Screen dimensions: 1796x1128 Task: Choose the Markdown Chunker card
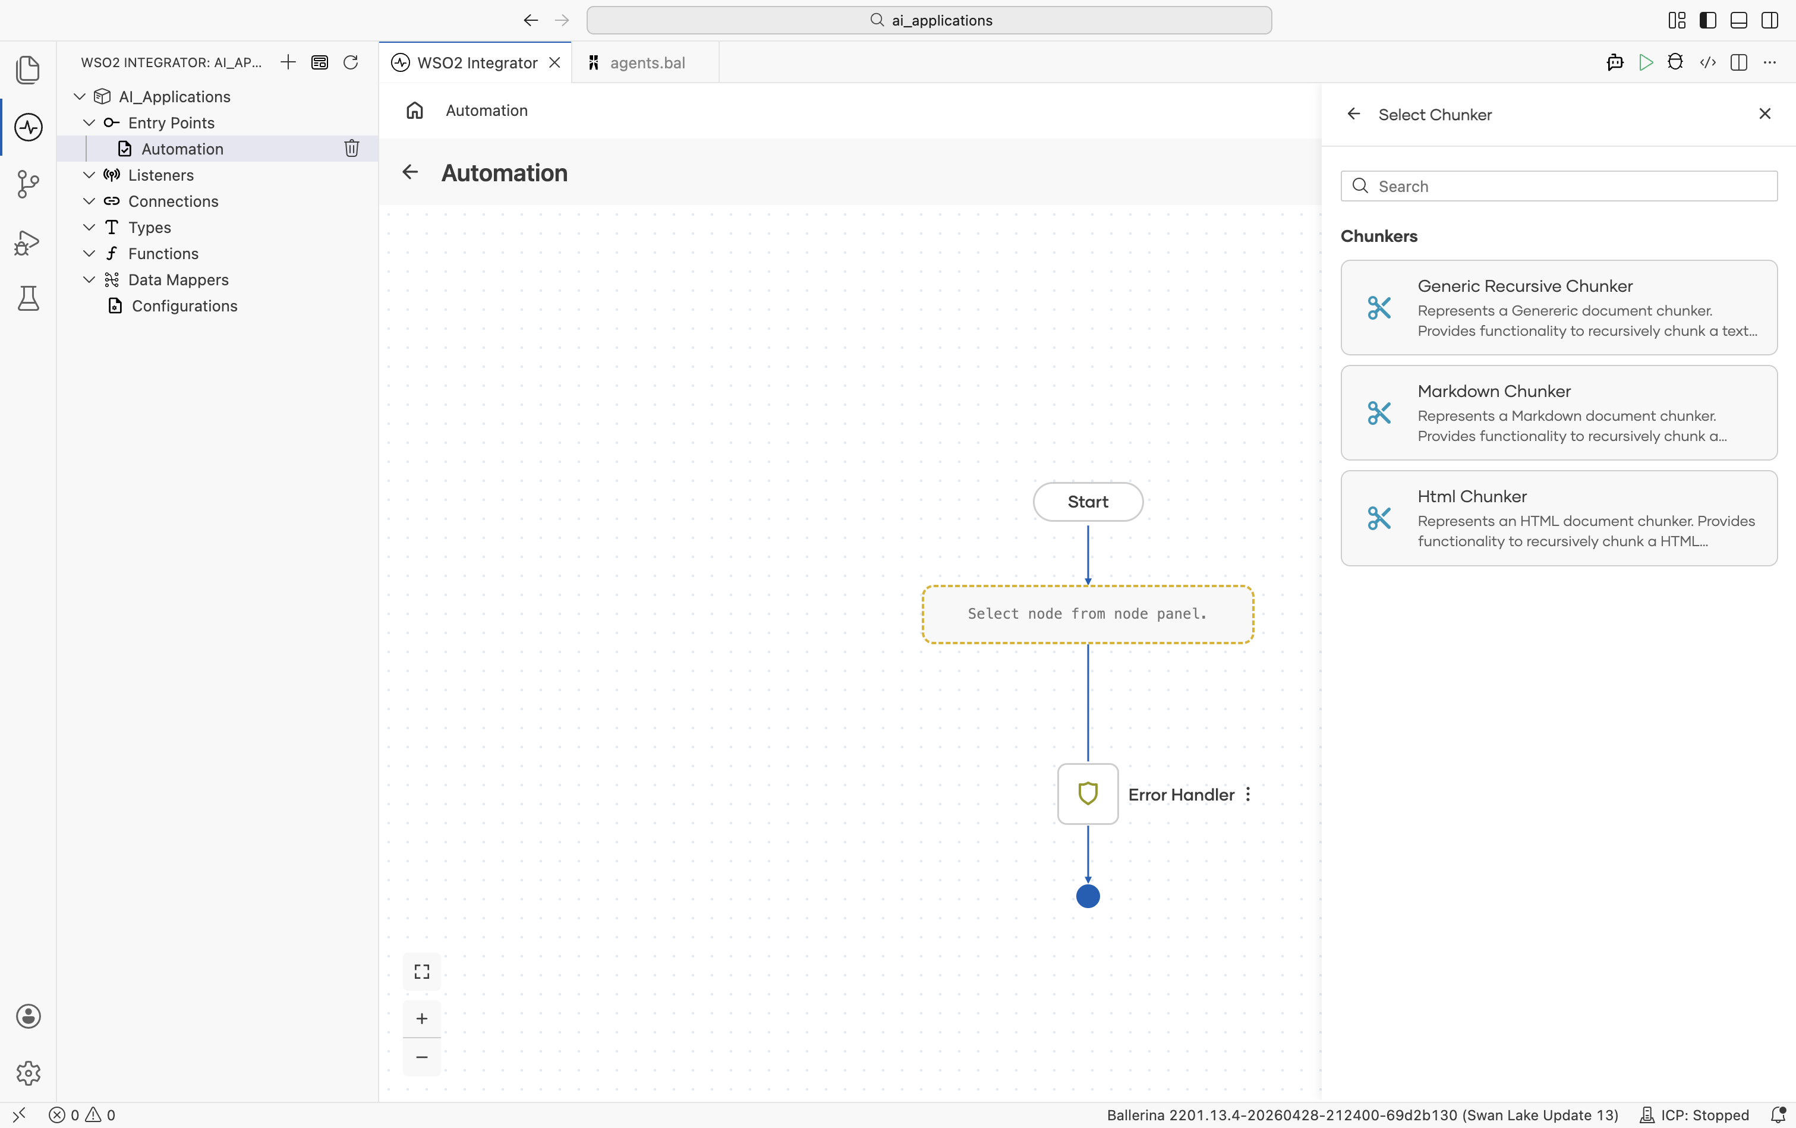click(x=1559, y=412)
